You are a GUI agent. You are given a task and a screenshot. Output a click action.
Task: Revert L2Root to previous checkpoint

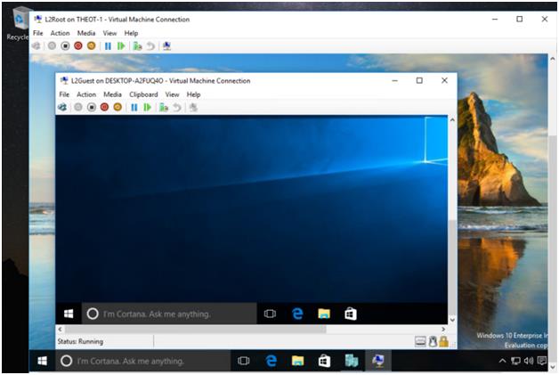tap(150, 45)
